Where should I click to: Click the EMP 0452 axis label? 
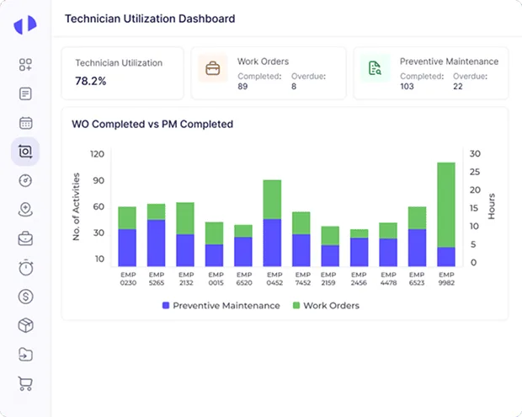274,279
